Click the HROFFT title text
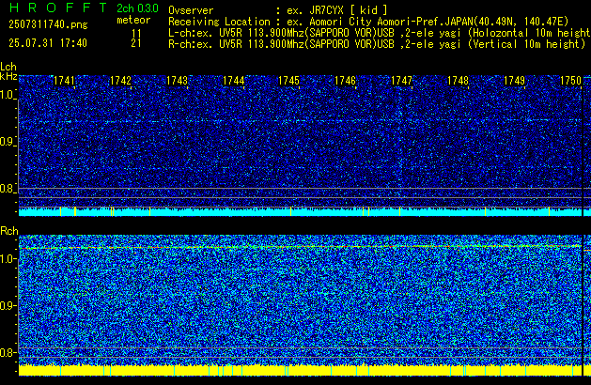The height and width of the screenshot is (385, 591). [58, 8]
